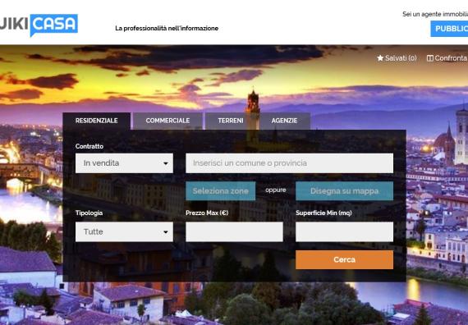This screenshot has height=325, width=468.
Task: Click the star icon next to Salvati
Action: [x=380, y=58]
